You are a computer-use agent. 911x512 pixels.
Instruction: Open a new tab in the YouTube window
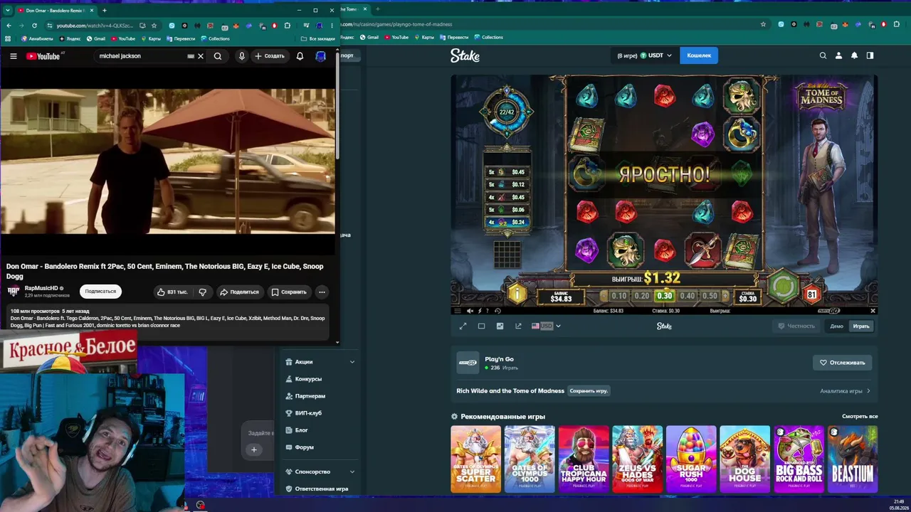tap(104, 11)
